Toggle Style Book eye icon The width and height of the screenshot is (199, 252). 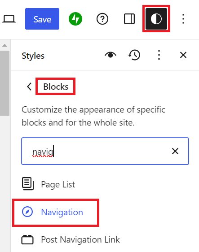click(x=111, y=55)
